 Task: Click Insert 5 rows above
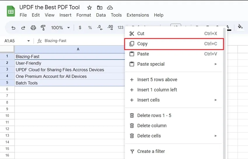[x=157, y=80]
